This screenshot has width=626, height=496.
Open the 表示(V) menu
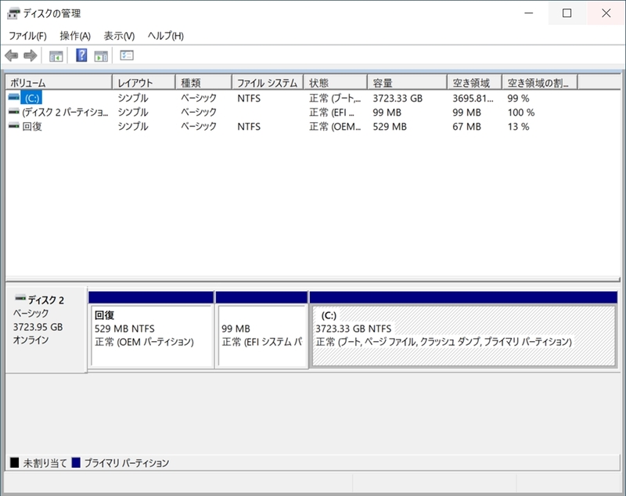tap(119, 36)
